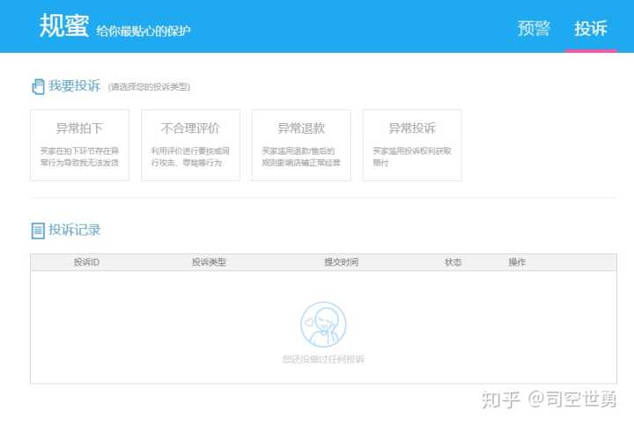Viewport: 634px width, 425px height.
Task: Open the 投诉 tab
Action: tap(591, 28)
